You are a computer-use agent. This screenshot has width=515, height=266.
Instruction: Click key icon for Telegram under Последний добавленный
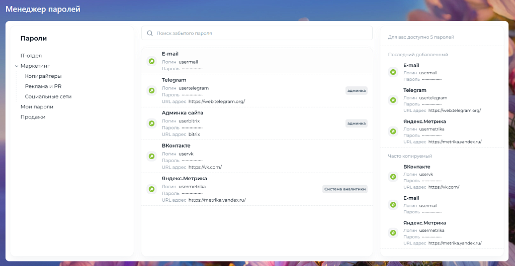pyautogui.click(x=393, y=100)
